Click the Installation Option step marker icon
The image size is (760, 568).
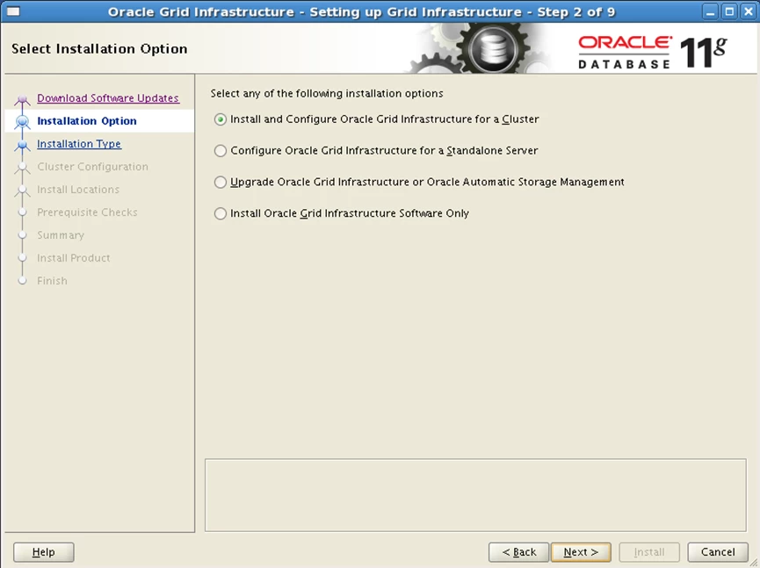[22, 121]
